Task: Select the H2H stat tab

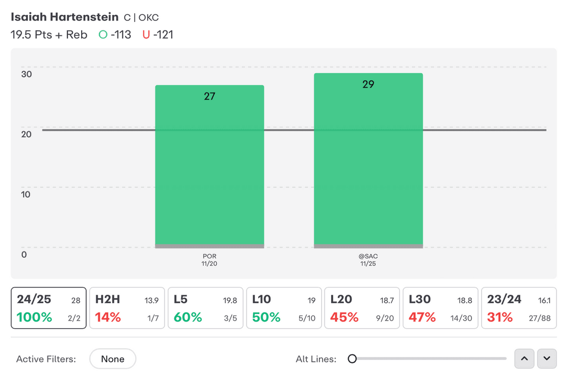Action: (127, 308)
